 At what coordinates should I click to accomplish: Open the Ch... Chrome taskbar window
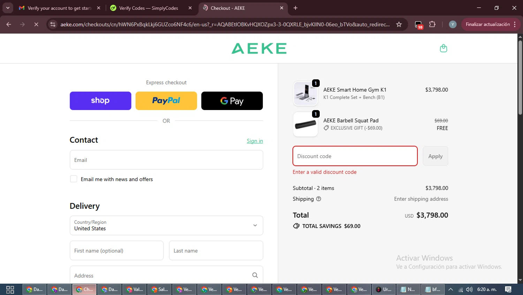point(84,289)
